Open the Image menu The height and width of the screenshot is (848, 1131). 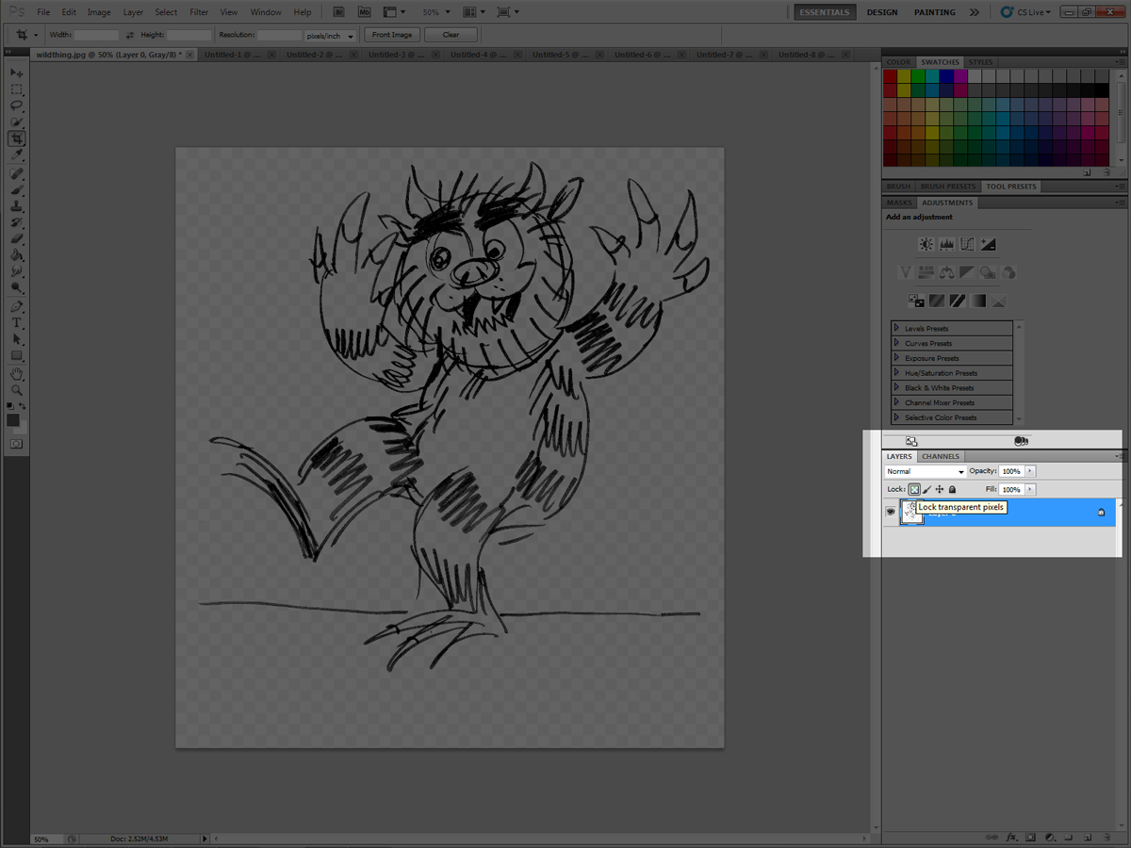pyautogui.click(x=99, y=12)
